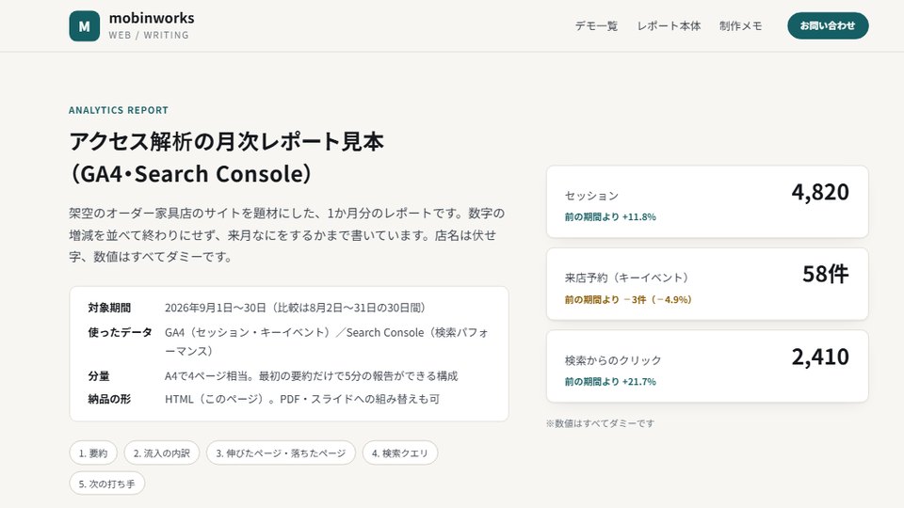The image size is (904, 508).
Task: Click the 来店予約（キーイベント） 58件 card
Action: (x=707, y=284)
